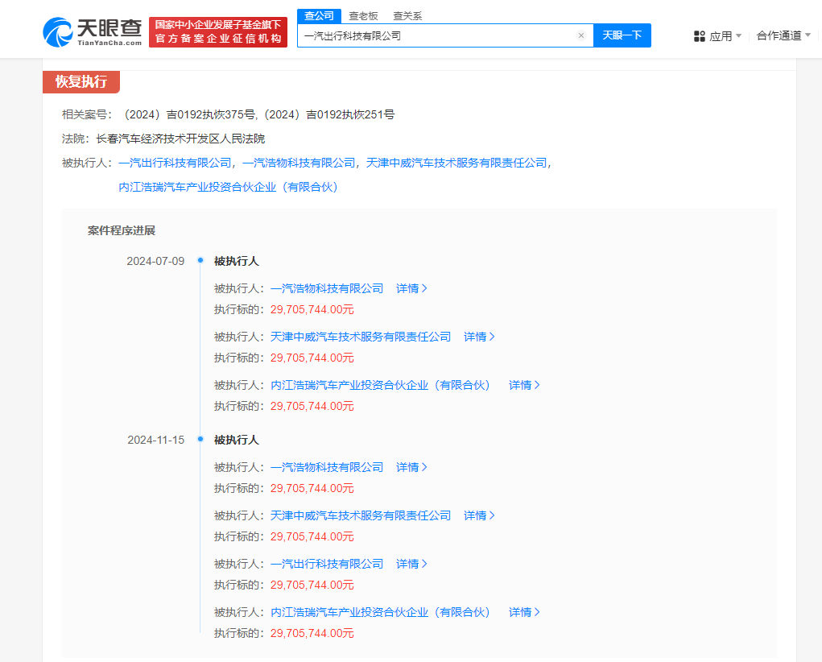Click amount 29,705,744.00元 under 一汽出行科技有限公司
The width and height of the screenshot is (822, 662).
pyautogui.click(x=312, y=585)
